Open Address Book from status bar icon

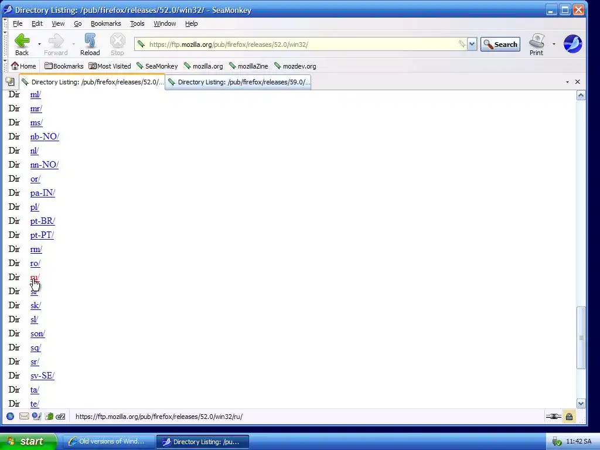pyautogui.click(x=49, y=417)
